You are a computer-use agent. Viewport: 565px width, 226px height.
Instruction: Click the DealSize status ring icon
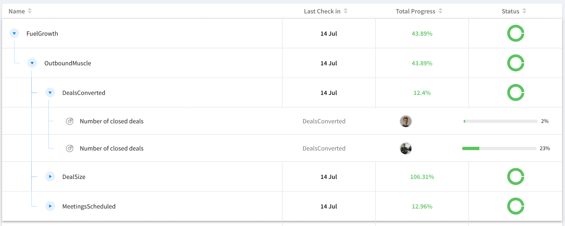[516, 177]
